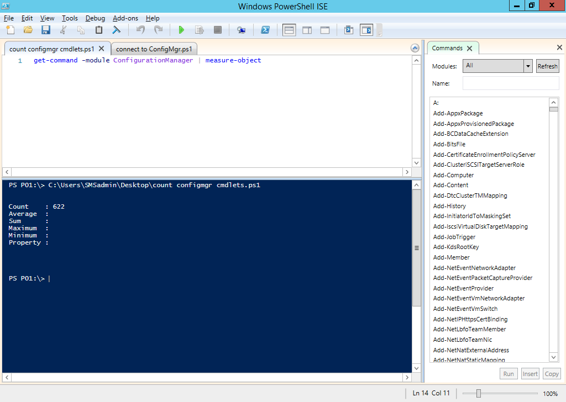This screenshot has width=566, height=402.
Task: Run the script with the green play icon
Action: tap(181, 30)
